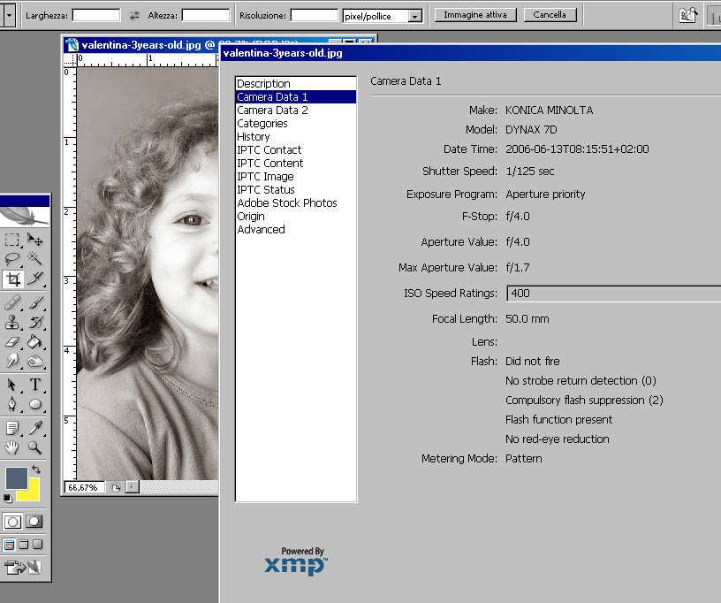Choose the Paint Bucket tool

pyautogui.click(x=35, y=341)
